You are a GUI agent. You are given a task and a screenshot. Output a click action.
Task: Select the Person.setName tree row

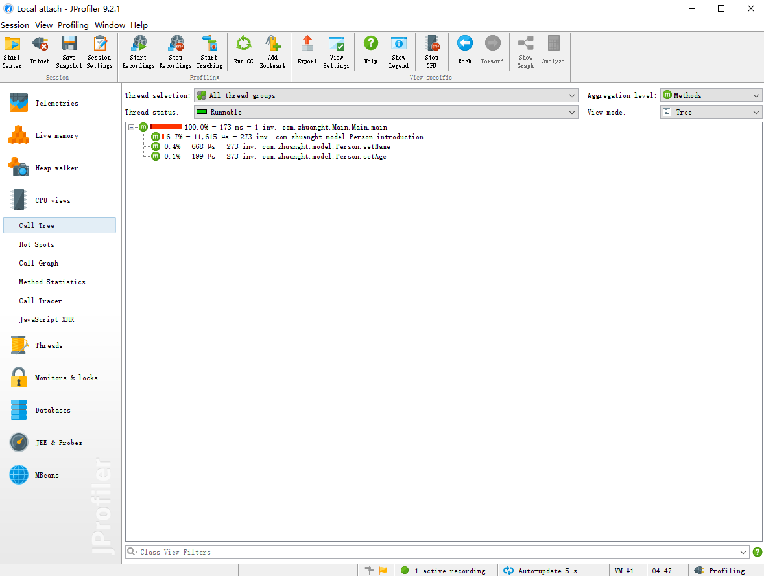pos(270,146)
